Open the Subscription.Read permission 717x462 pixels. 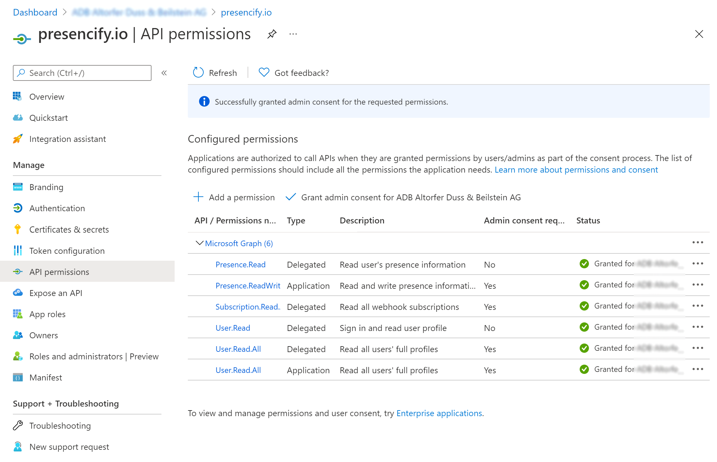pyautogui.click(x=248, y=307)
